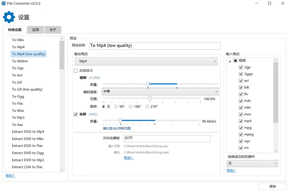288x192 pixels.
Task: Select the To Aac preset
Action: point(17,125)
